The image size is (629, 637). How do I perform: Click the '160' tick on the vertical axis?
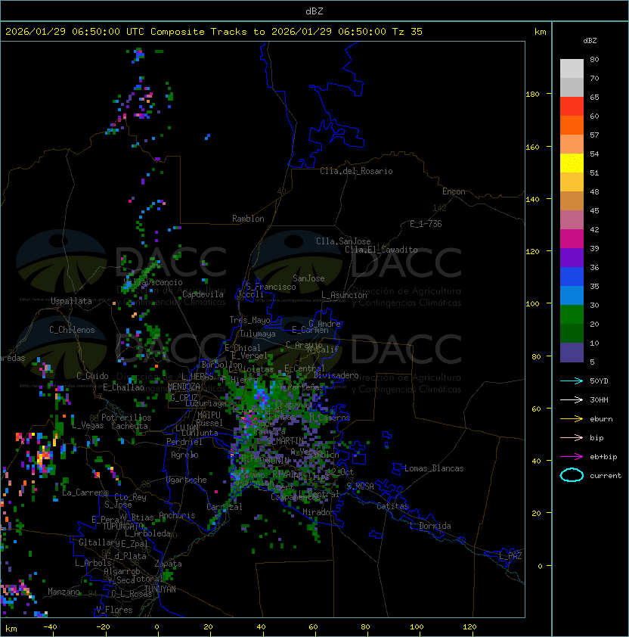[532, 147]
